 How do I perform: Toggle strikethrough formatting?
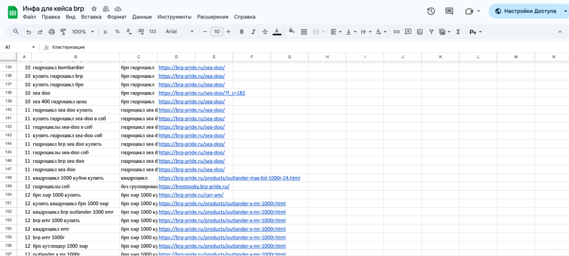(x=265, y=32)
